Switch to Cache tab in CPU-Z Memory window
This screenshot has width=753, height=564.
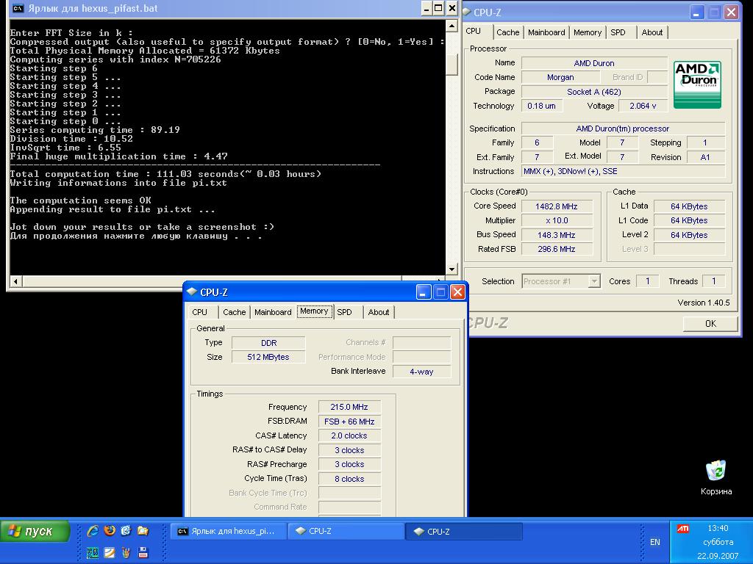point(235,311)
